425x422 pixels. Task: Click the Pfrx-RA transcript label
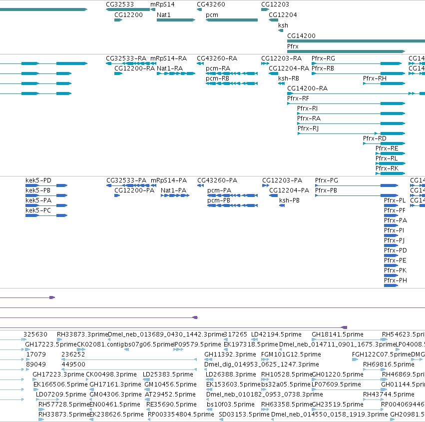[x=309, y=118]
